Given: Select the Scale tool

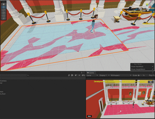Looking at the screenshot, I should tap(4, 13).
